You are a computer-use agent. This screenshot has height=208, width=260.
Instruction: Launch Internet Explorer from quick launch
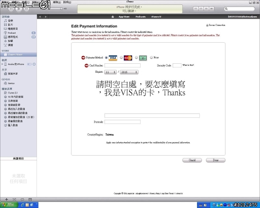[23, 205]
